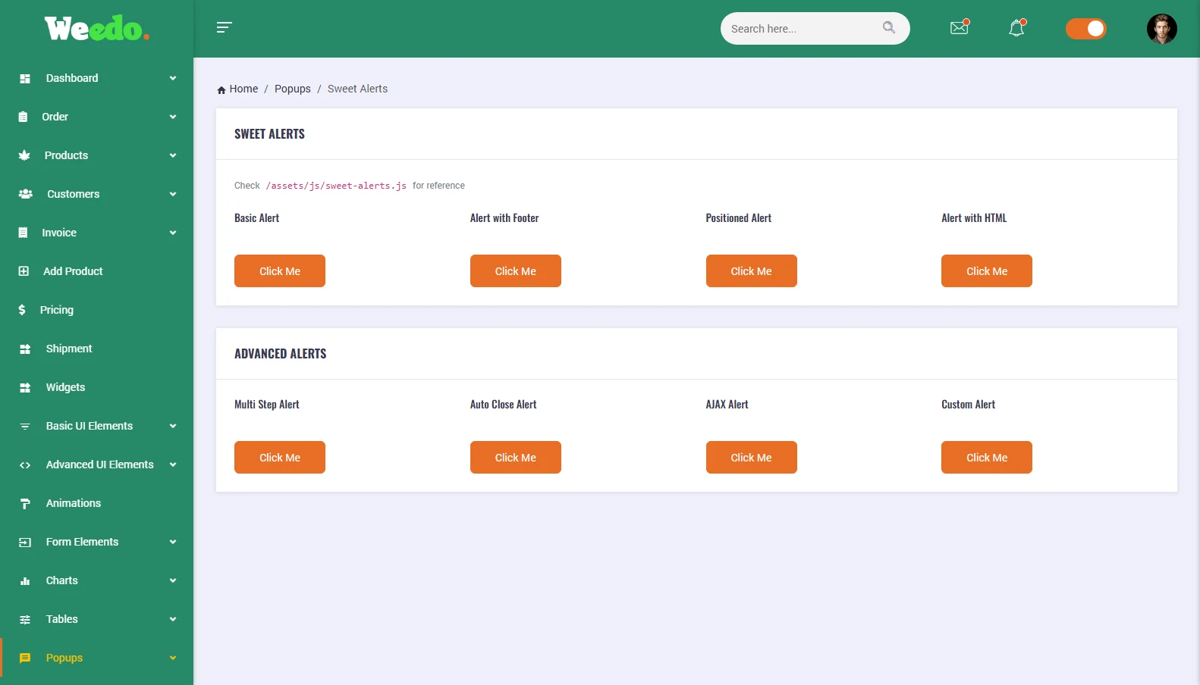Open the mail envelope notifications icon
The height and width of the screenshot is (685, 1200).
pos(959,28)
